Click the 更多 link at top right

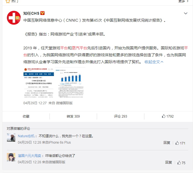coord(183,1)
